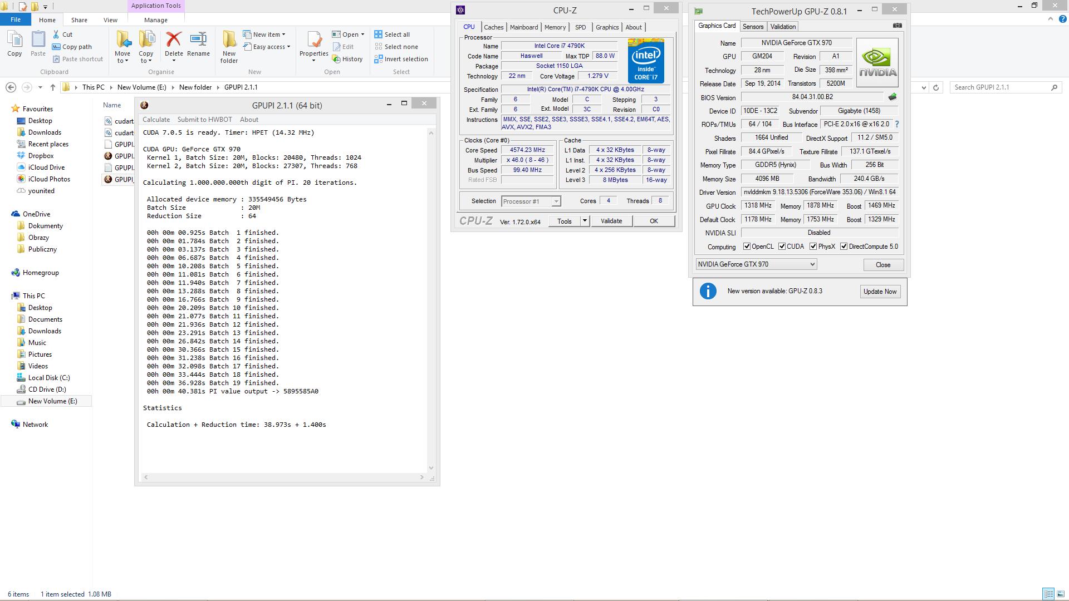This screenshot has height=601, width=1069.
Task: Open the Explorer View ribbon tab
Action: (110, 20)
